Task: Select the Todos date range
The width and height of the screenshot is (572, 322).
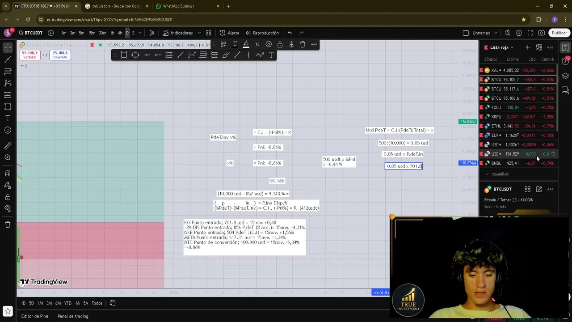Action: tap(97, 303)
